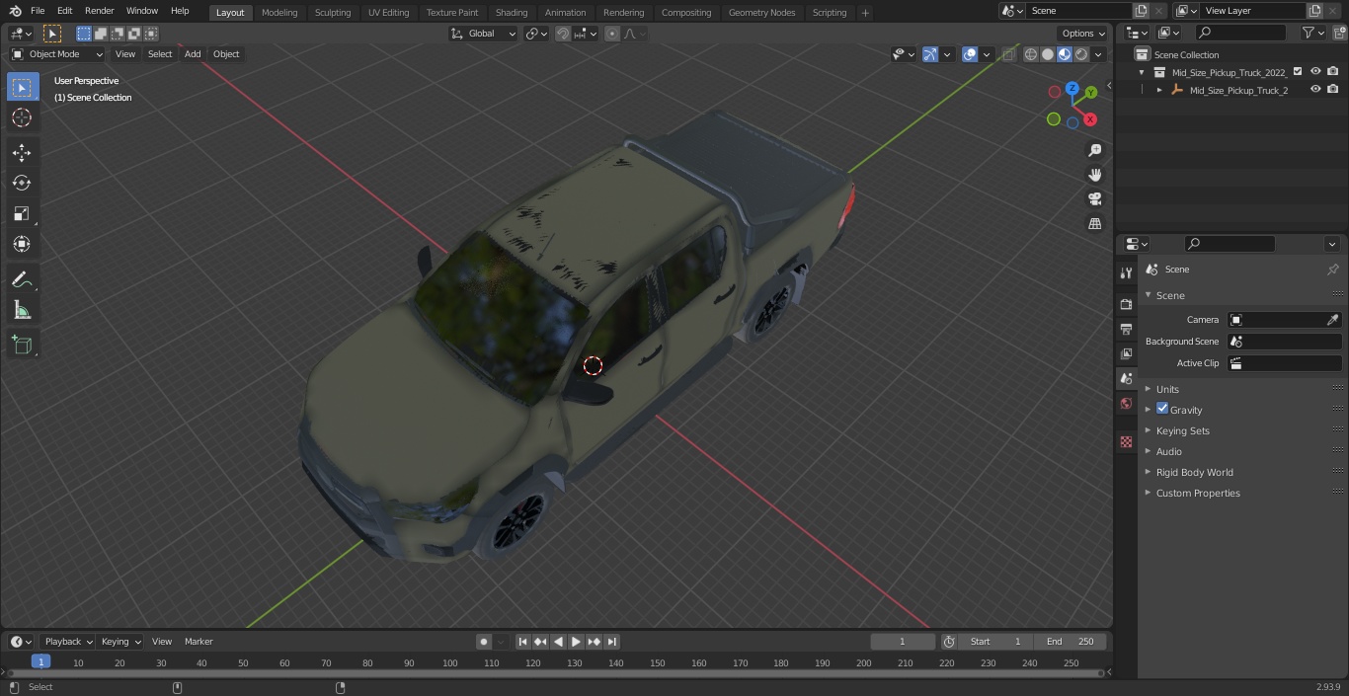Open Texture properties tab
Viewport: 1349px width, 696px height.
(x=1126, y=441)
